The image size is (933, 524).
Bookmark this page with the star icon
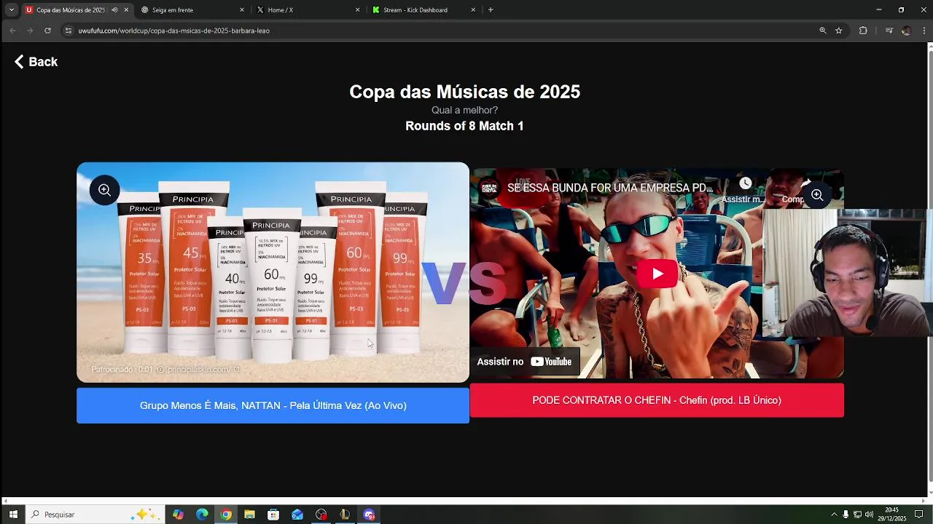tap(839, 31)
